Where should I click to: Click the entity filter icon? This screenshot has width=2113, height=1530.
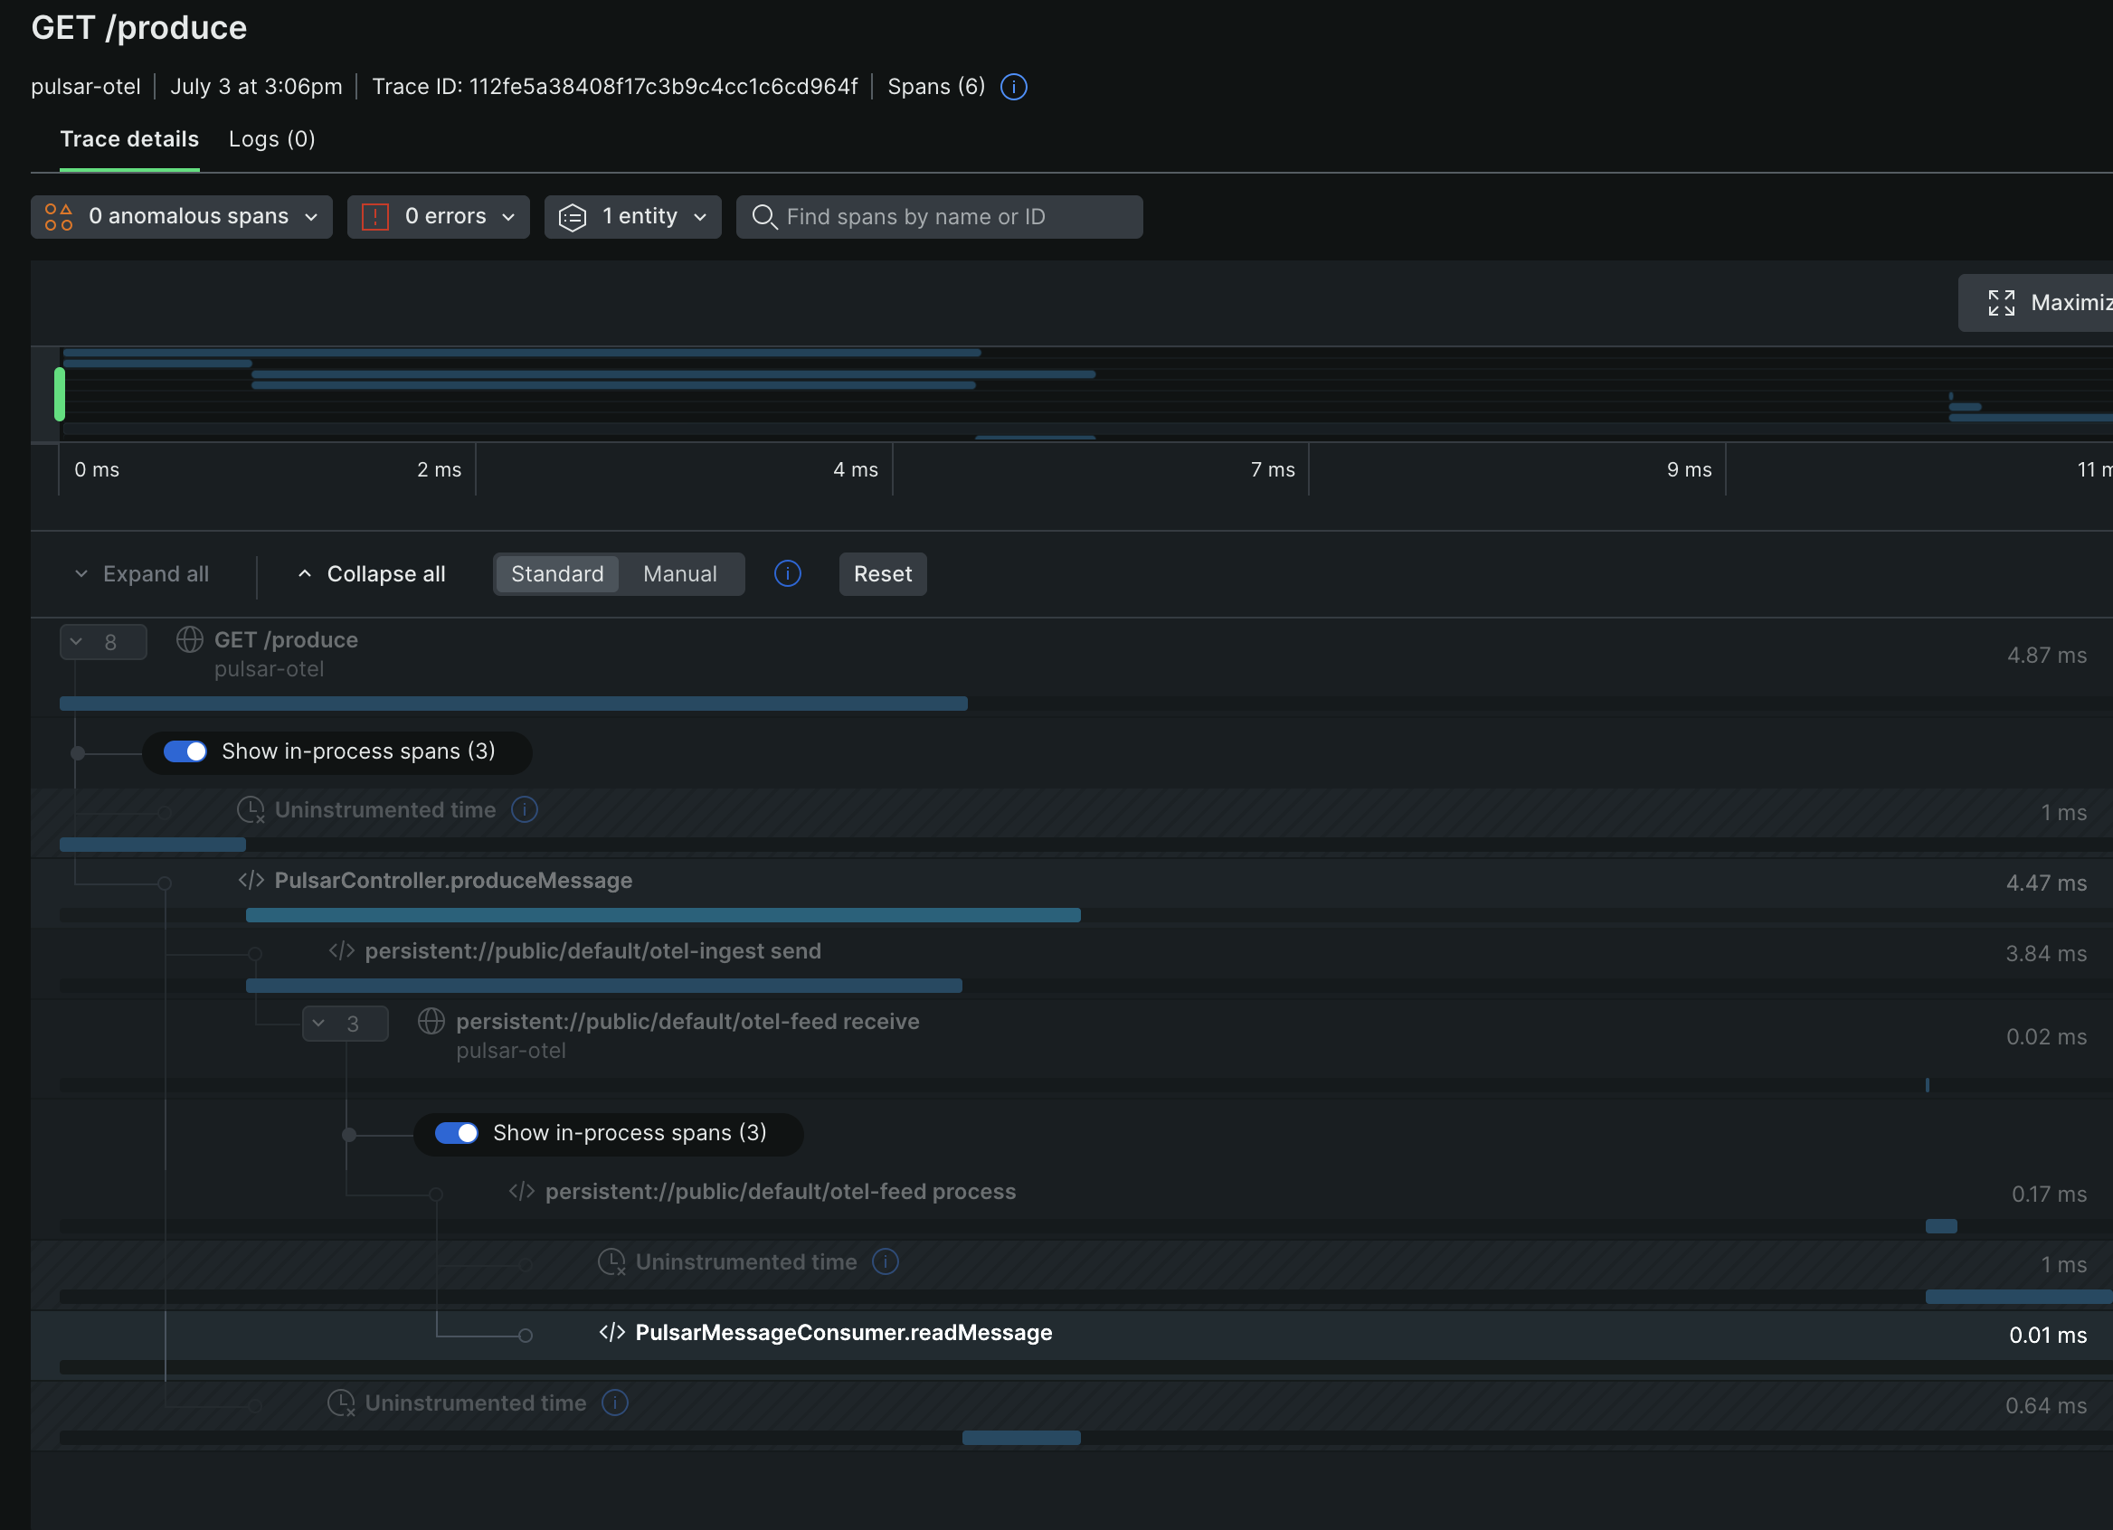tap(573, 216)
